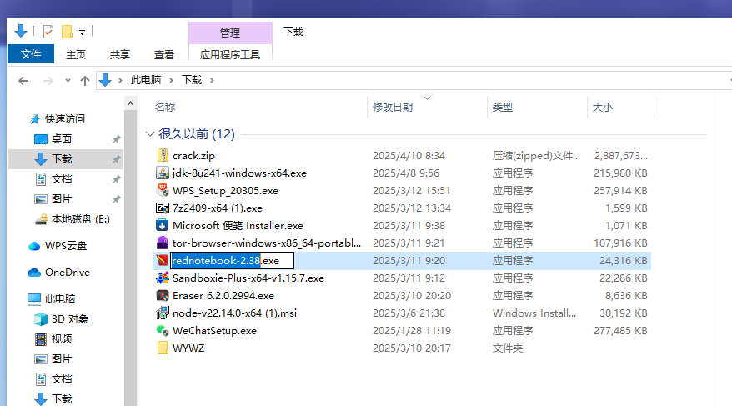Click the Sandboxie-Plus installer icon

coord(163,278)
